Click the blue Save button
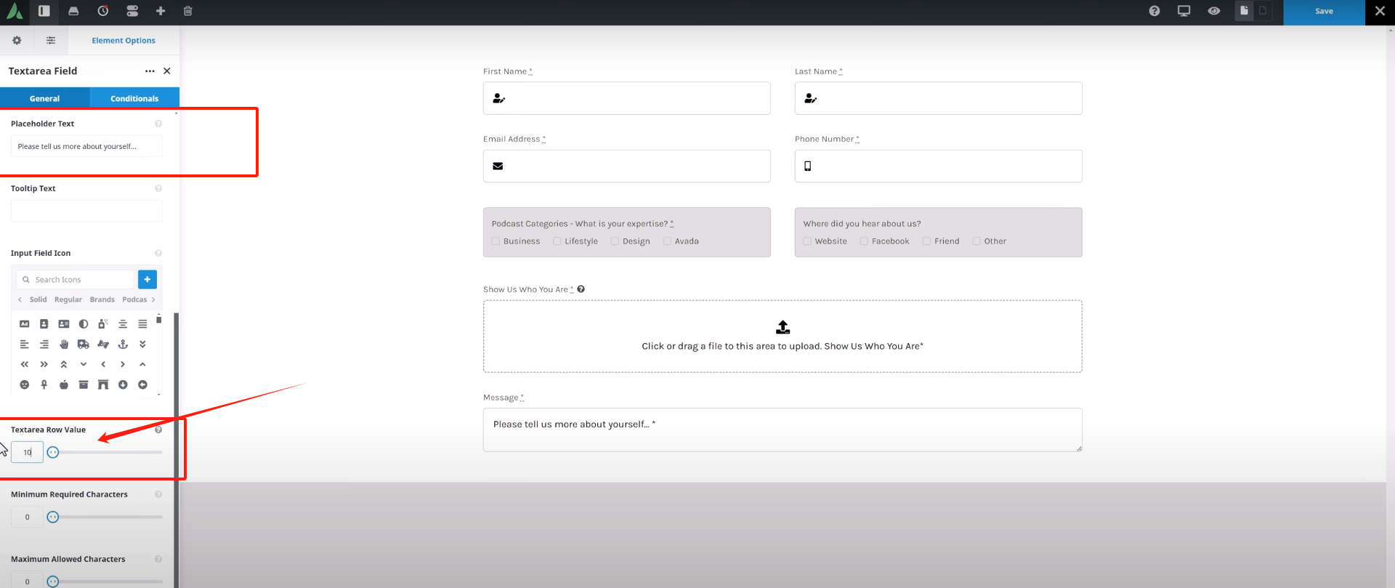Viewport: 1395px width, 588px height. tap(1324, 12)
